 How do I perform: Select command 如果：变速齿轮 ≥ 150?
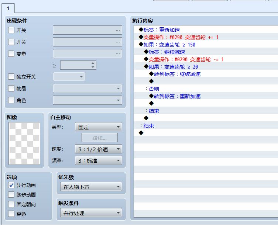(206, 45)
